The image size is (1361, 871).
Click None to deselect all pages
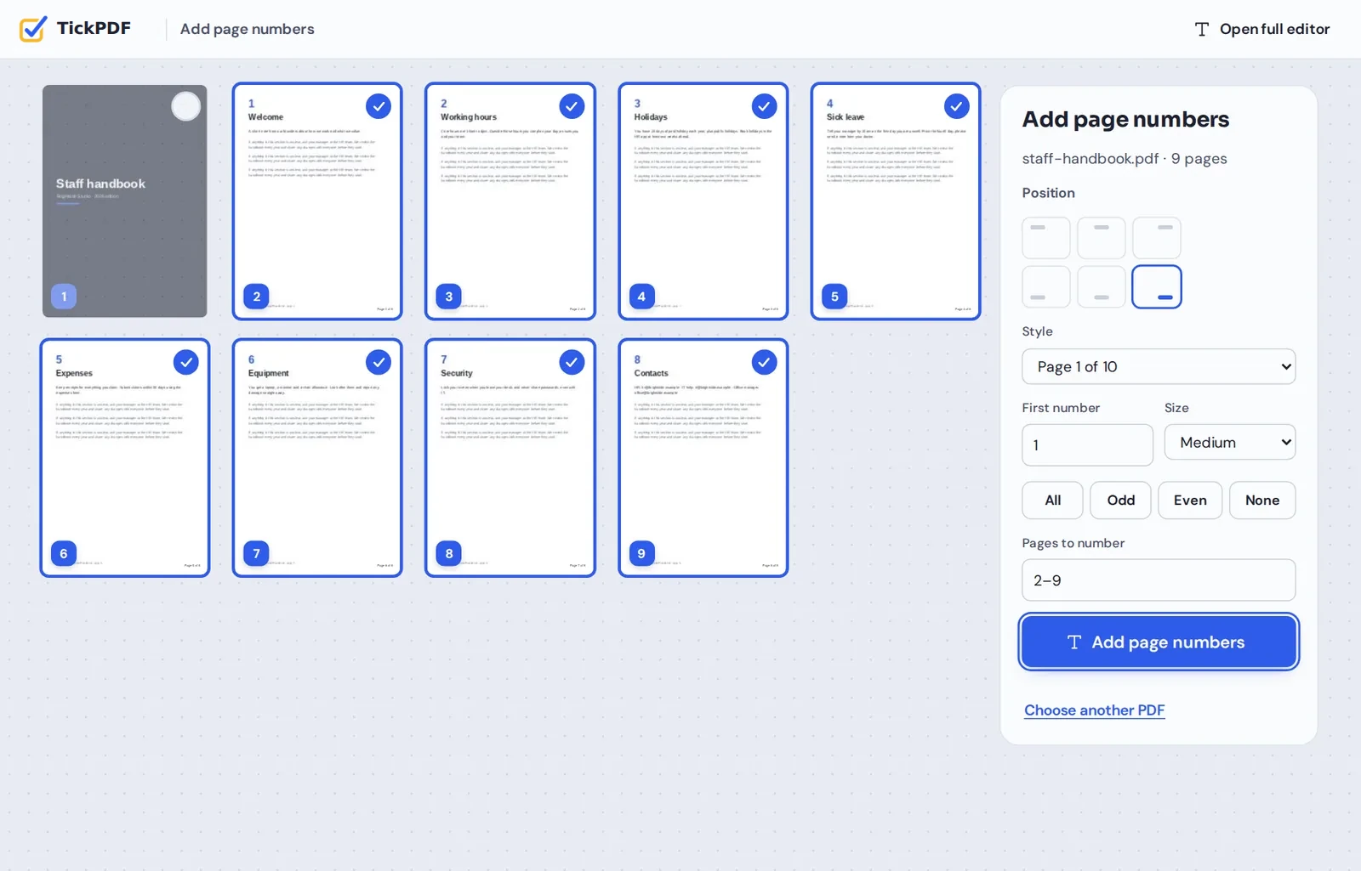click(x=1262, y=501)
